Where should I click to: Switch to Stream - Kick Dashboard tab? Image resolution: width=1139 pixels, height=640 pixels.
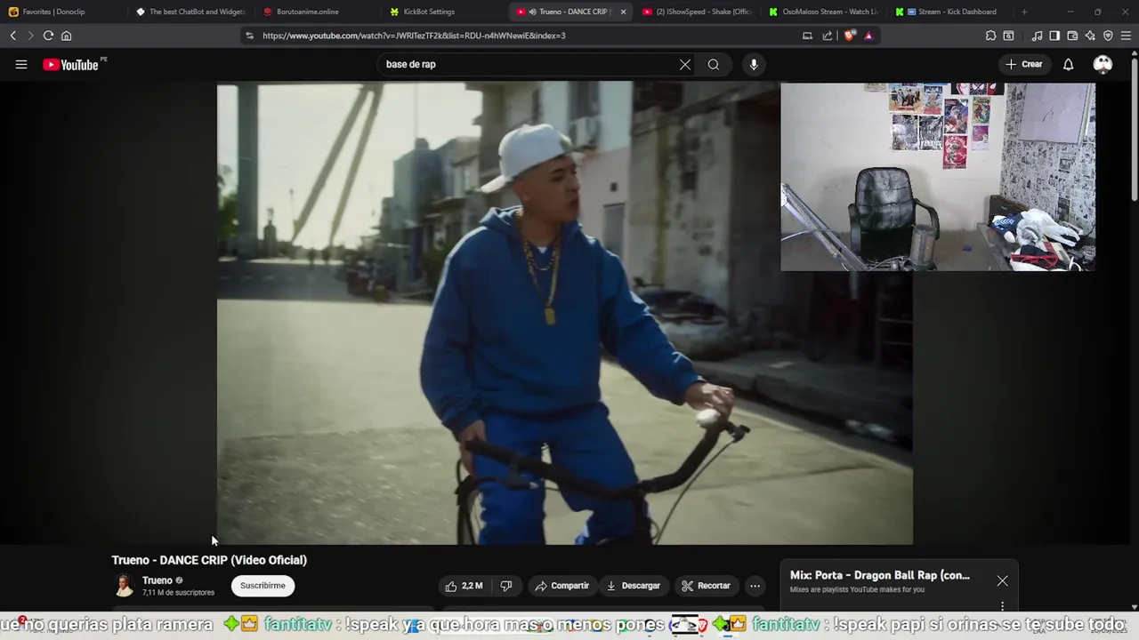pyautogui.click(x=952, y=12)
